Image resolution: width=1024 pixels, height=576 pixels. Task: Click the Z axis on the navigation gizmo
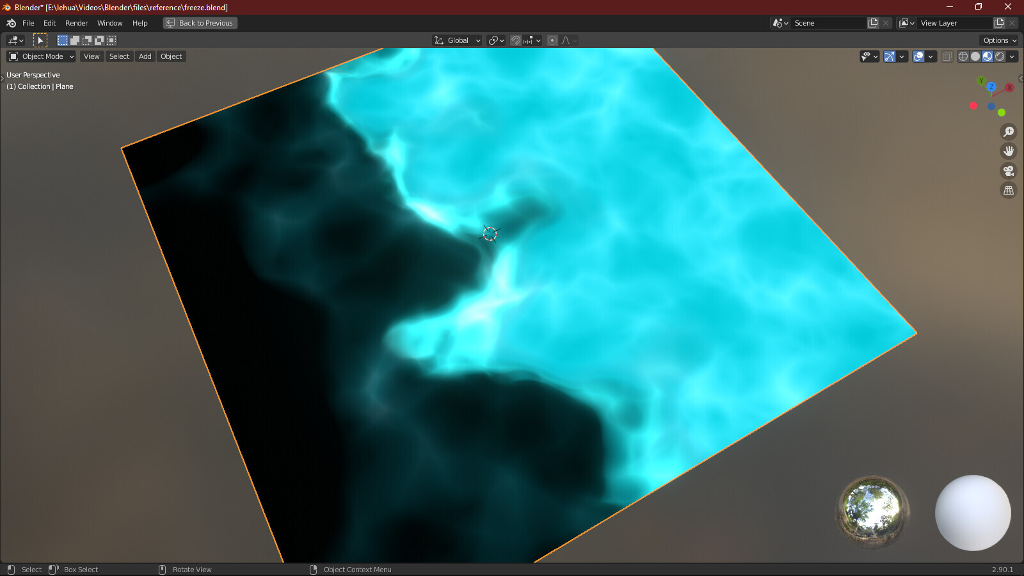(x=991, y=86)
